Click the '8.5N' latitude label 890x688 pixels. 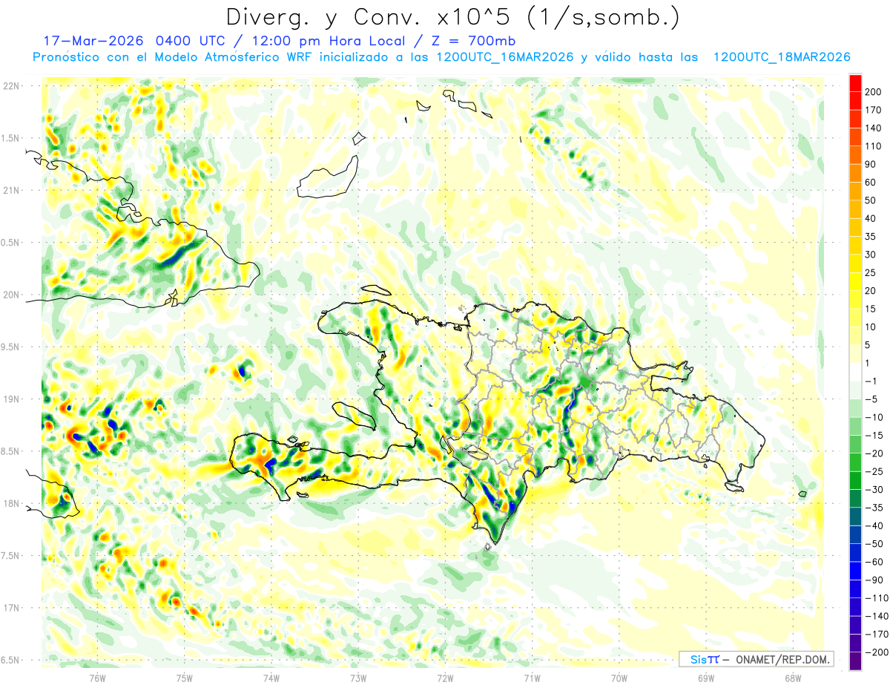click(x=10, y=451)
